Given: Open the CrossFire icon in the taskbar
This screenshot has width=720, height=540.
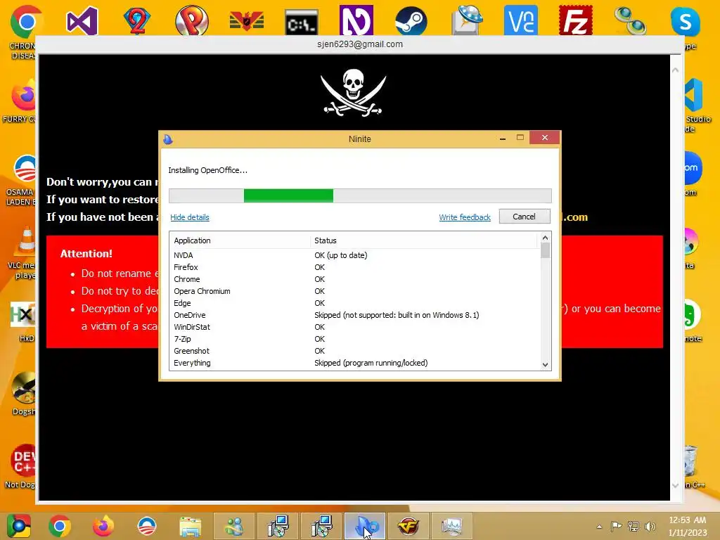Looking at the screenshot, I should (409, 526).
